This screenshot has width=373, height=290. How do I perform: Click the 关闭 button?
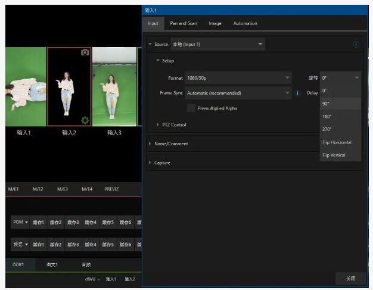pos(350,278)
